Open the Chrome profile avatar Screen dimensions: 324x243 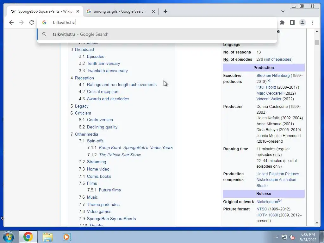(x=302, y=22)
